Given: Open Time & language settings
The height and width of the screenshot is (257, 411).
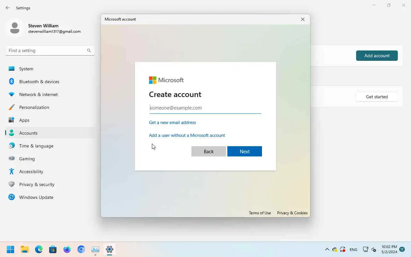Looking at the screenshot, I should tap(50, 146).
